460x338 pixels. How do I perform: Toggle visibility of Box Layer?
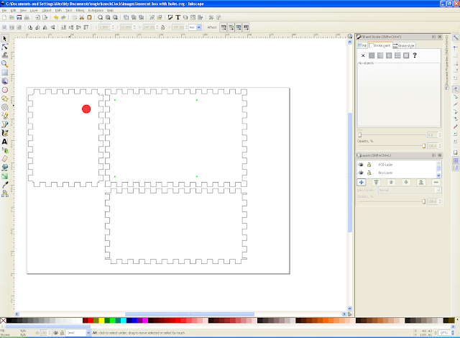click(x=361, y=173)
